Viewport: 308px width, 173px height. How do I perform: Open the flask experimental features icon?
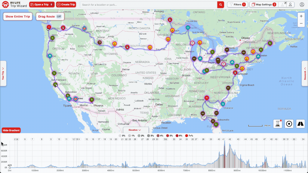[x=278, y=124]
